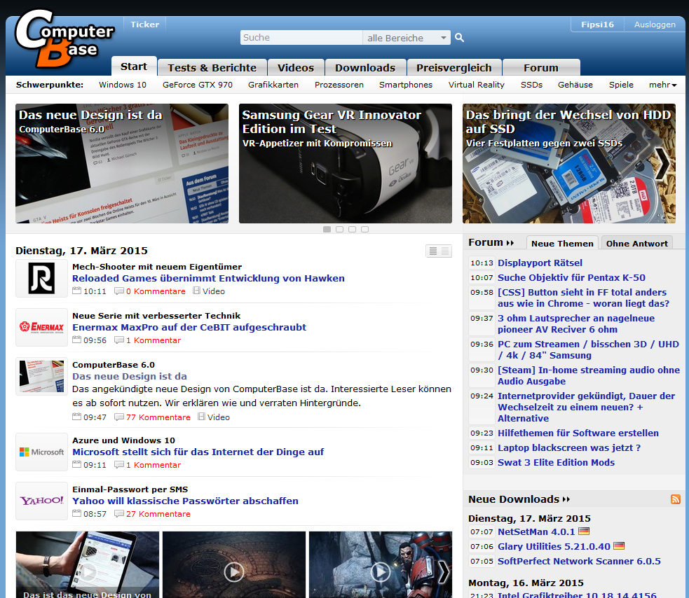Open the Videos tab
Screen dimensions: 689x598
[x=296, y=68]
